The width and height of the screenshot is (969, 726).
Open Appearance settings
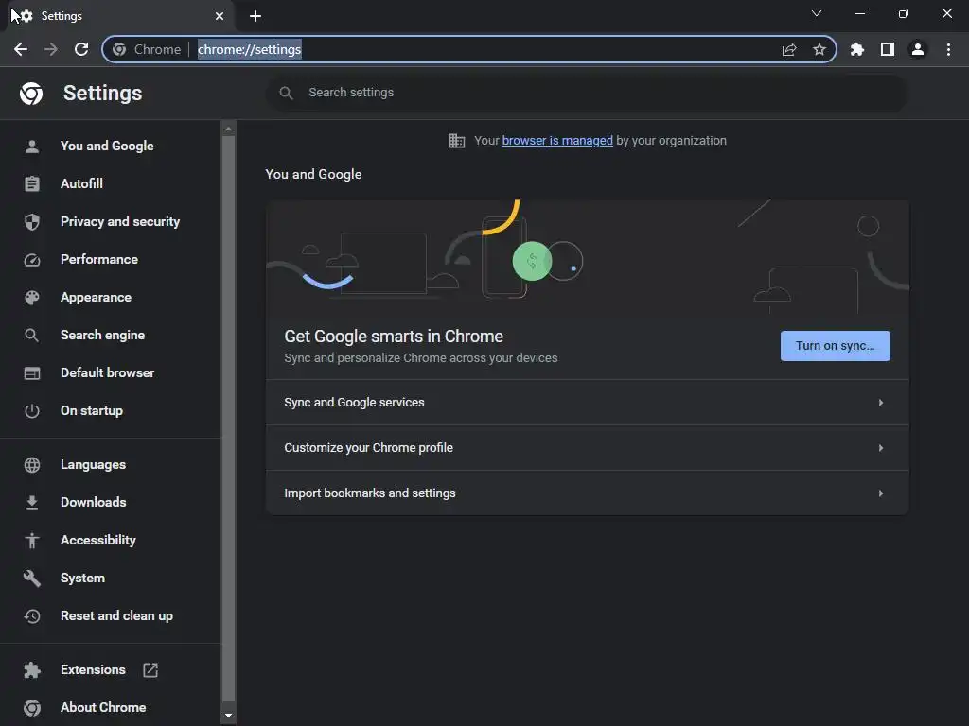click(96, 298)
